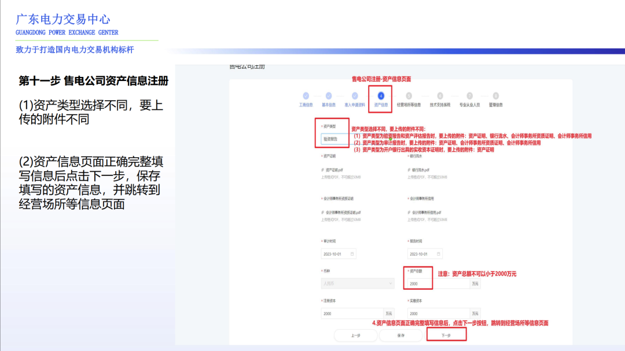Viewport: 625px width, 351px height.
Task: Click the 准入申请资料 checkmark step icon
Action: (354, 95)
